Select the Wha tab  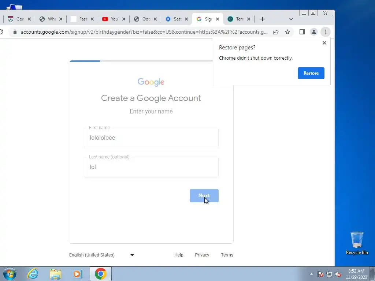[48, 19]
